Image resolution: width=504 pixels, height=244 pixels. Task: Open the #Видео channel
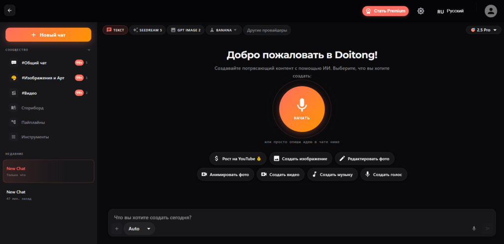click(x=48, y=93)
